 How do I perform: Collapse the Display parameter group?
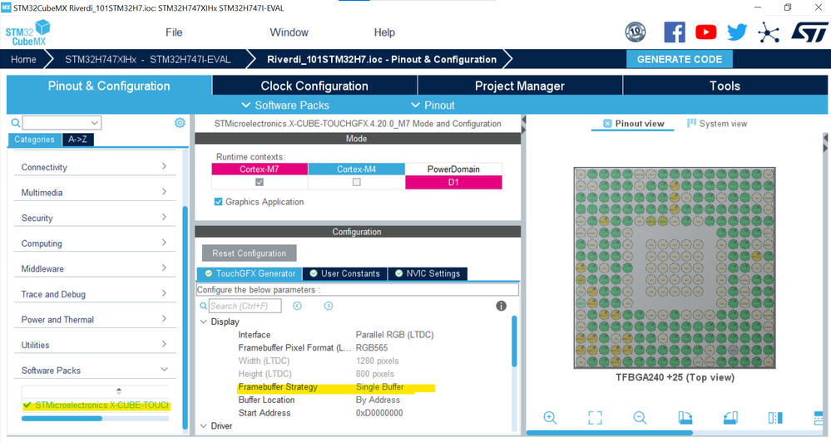tap(204, 322)
